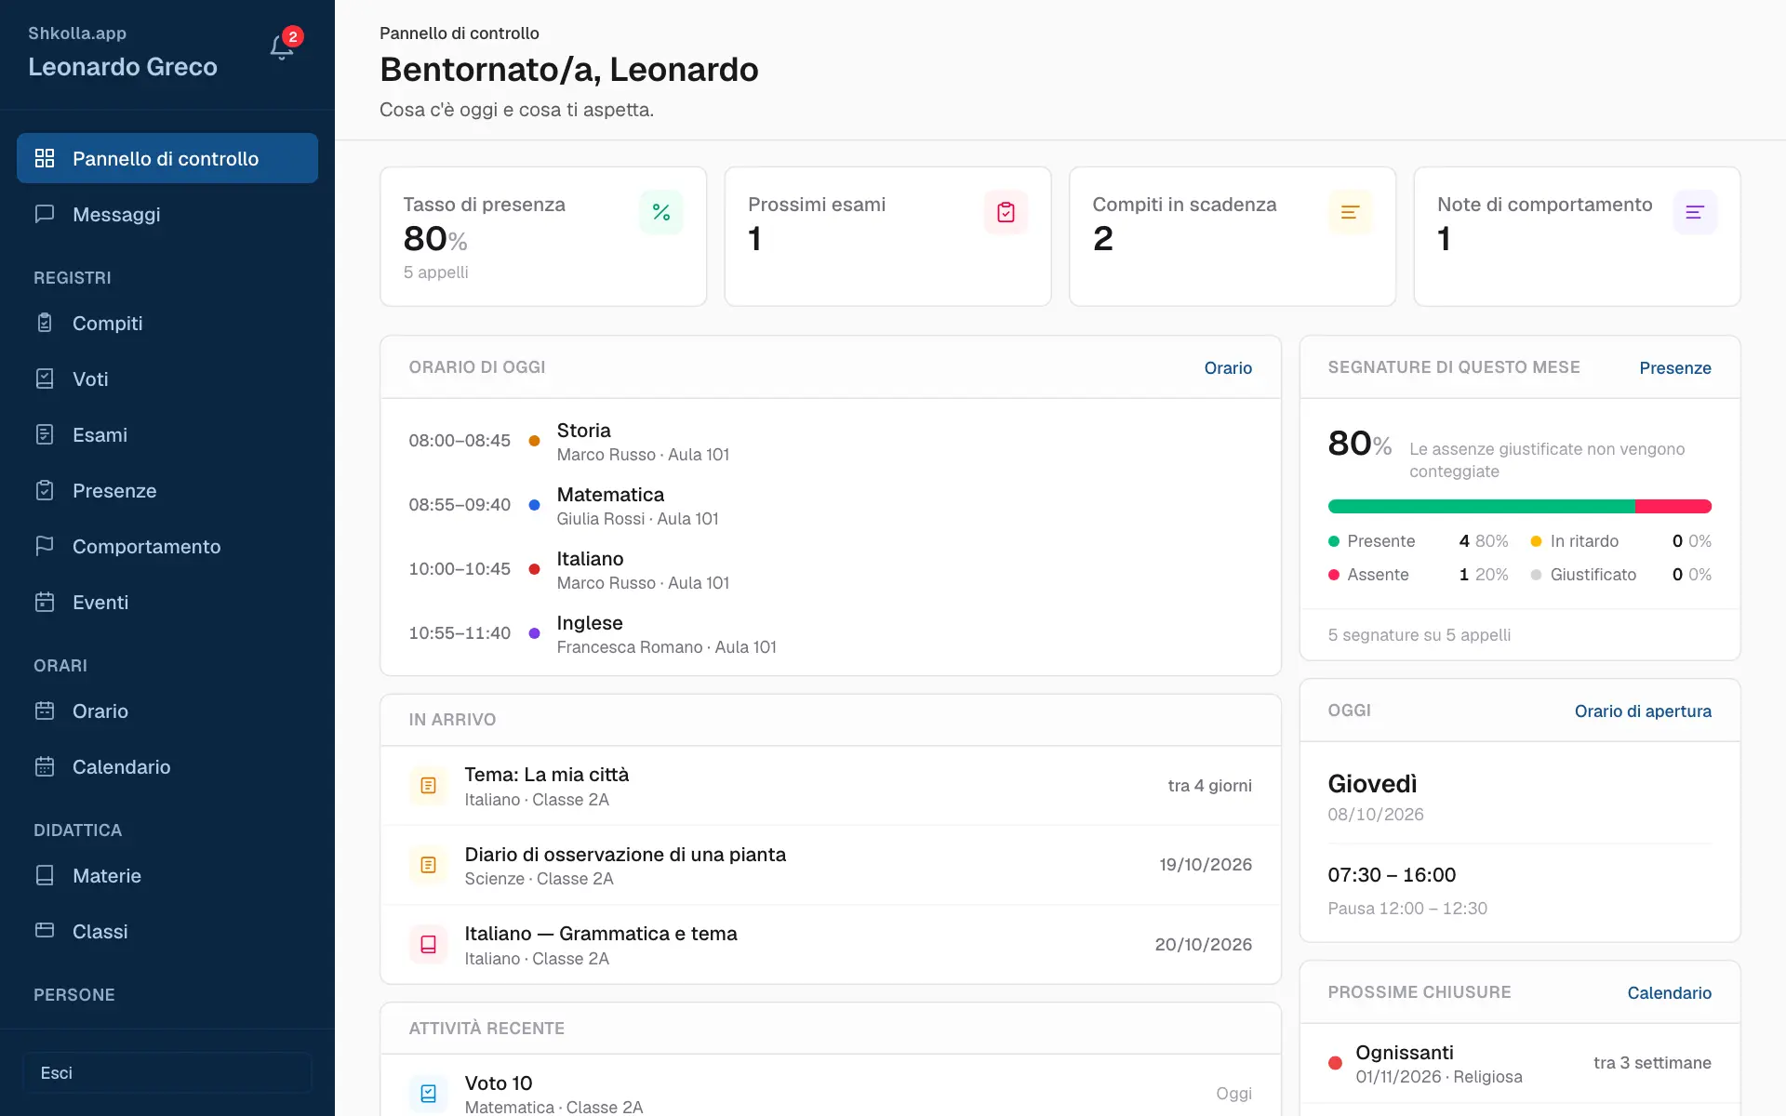Select the Matematica lesson row
The image size is (1786, 1116).
pos(831,505)
